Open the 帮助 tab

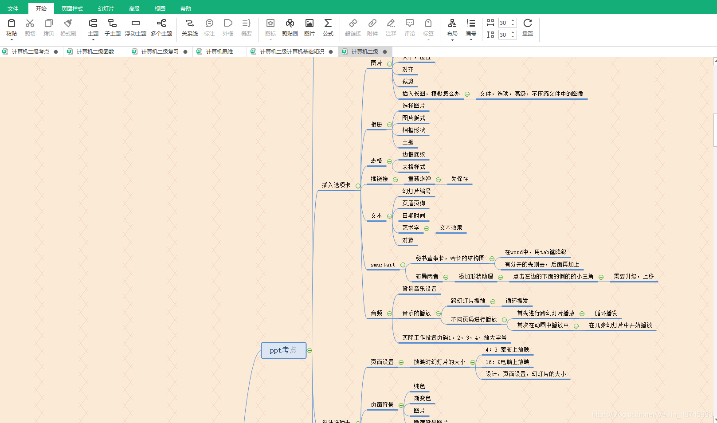(186, 9)
